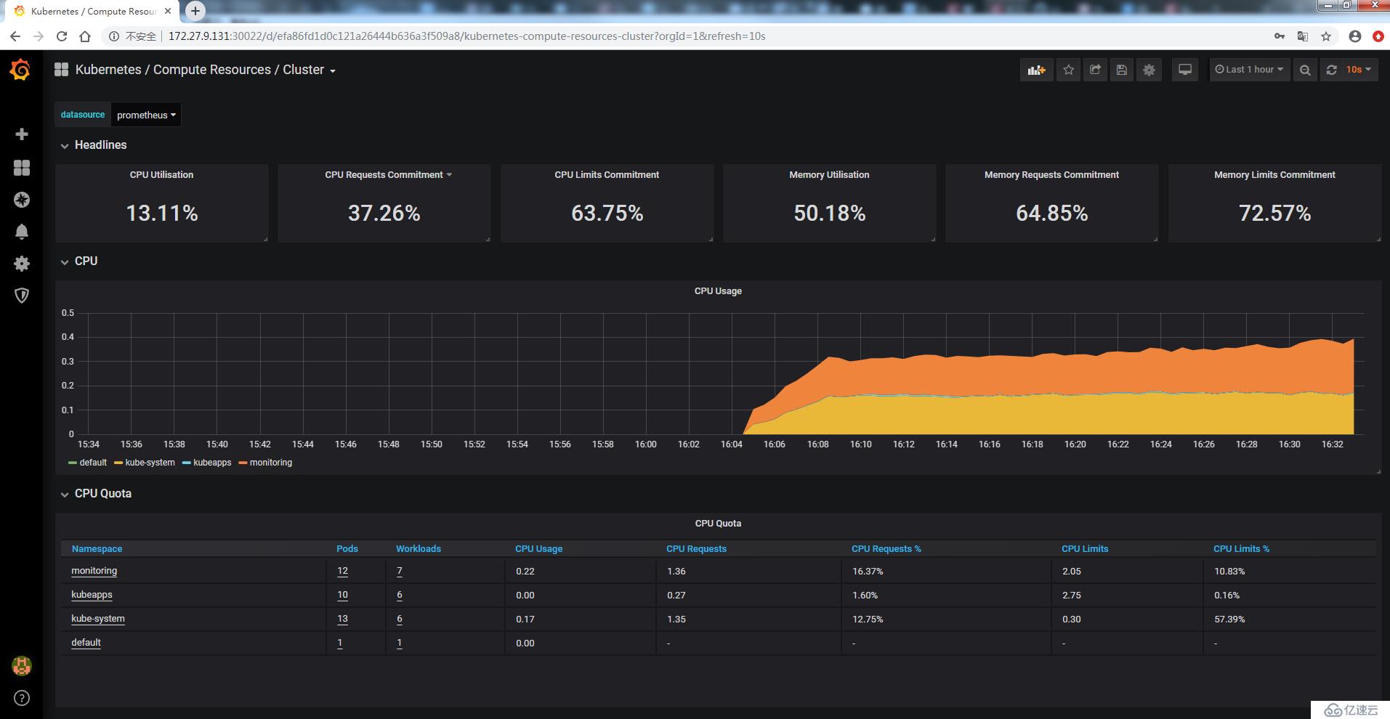Open a new browser tab
Image resolution: width=1390 pixels, height=719 pixels.
coord(195,11)
